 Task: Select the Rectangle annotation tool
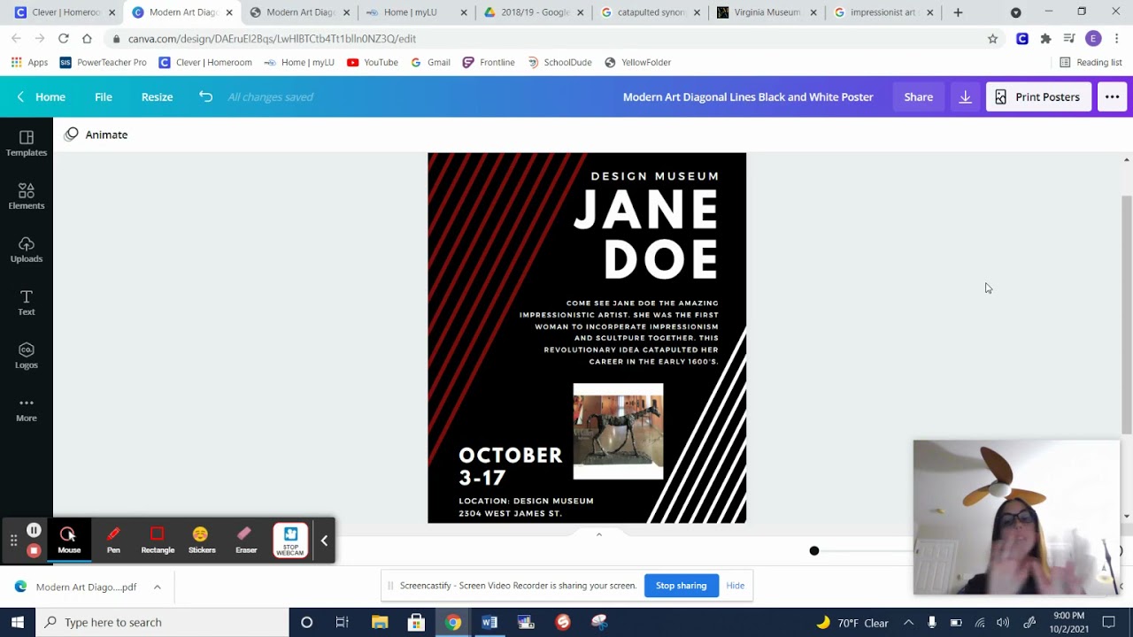158,540
